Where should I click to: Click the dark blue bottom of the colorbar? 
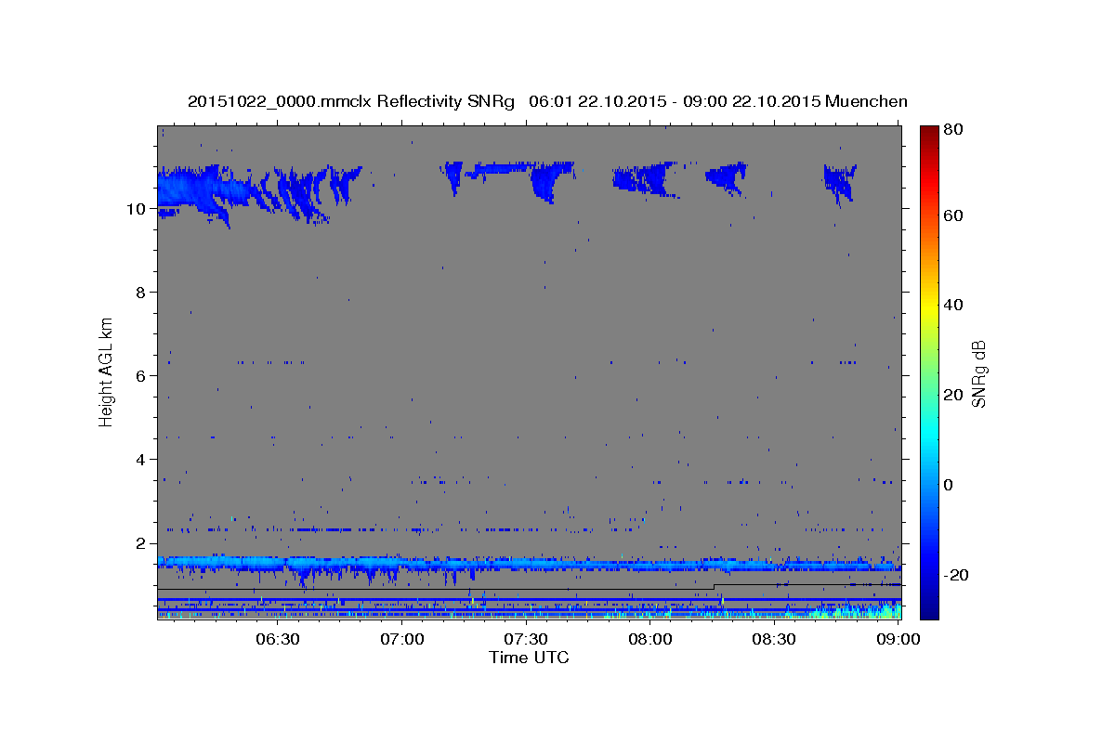coord(928,608)
